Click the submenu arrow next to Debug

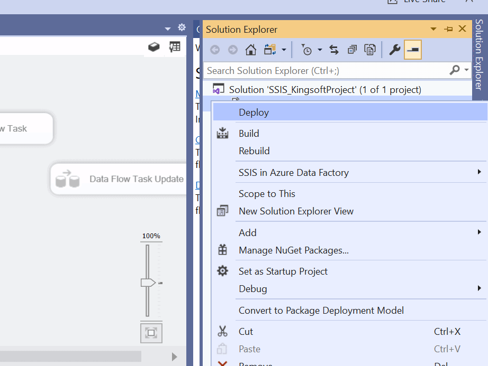pos(480,288)
